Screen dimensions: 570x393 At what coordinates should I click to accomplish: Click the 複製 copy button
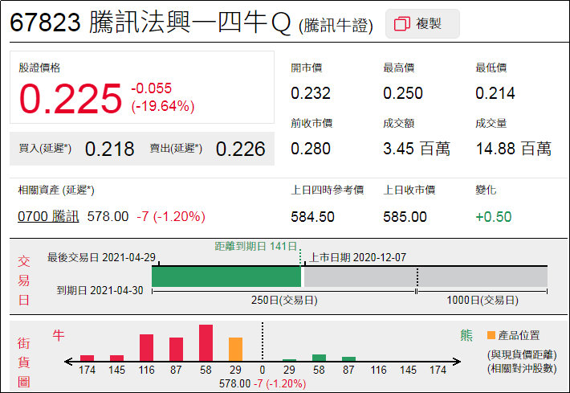422,23
